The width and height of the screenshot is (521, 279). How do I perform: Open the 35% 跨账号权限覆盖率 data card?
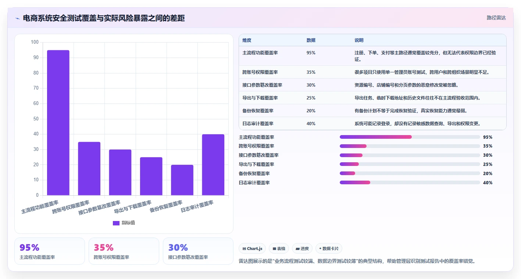point(124,251)
